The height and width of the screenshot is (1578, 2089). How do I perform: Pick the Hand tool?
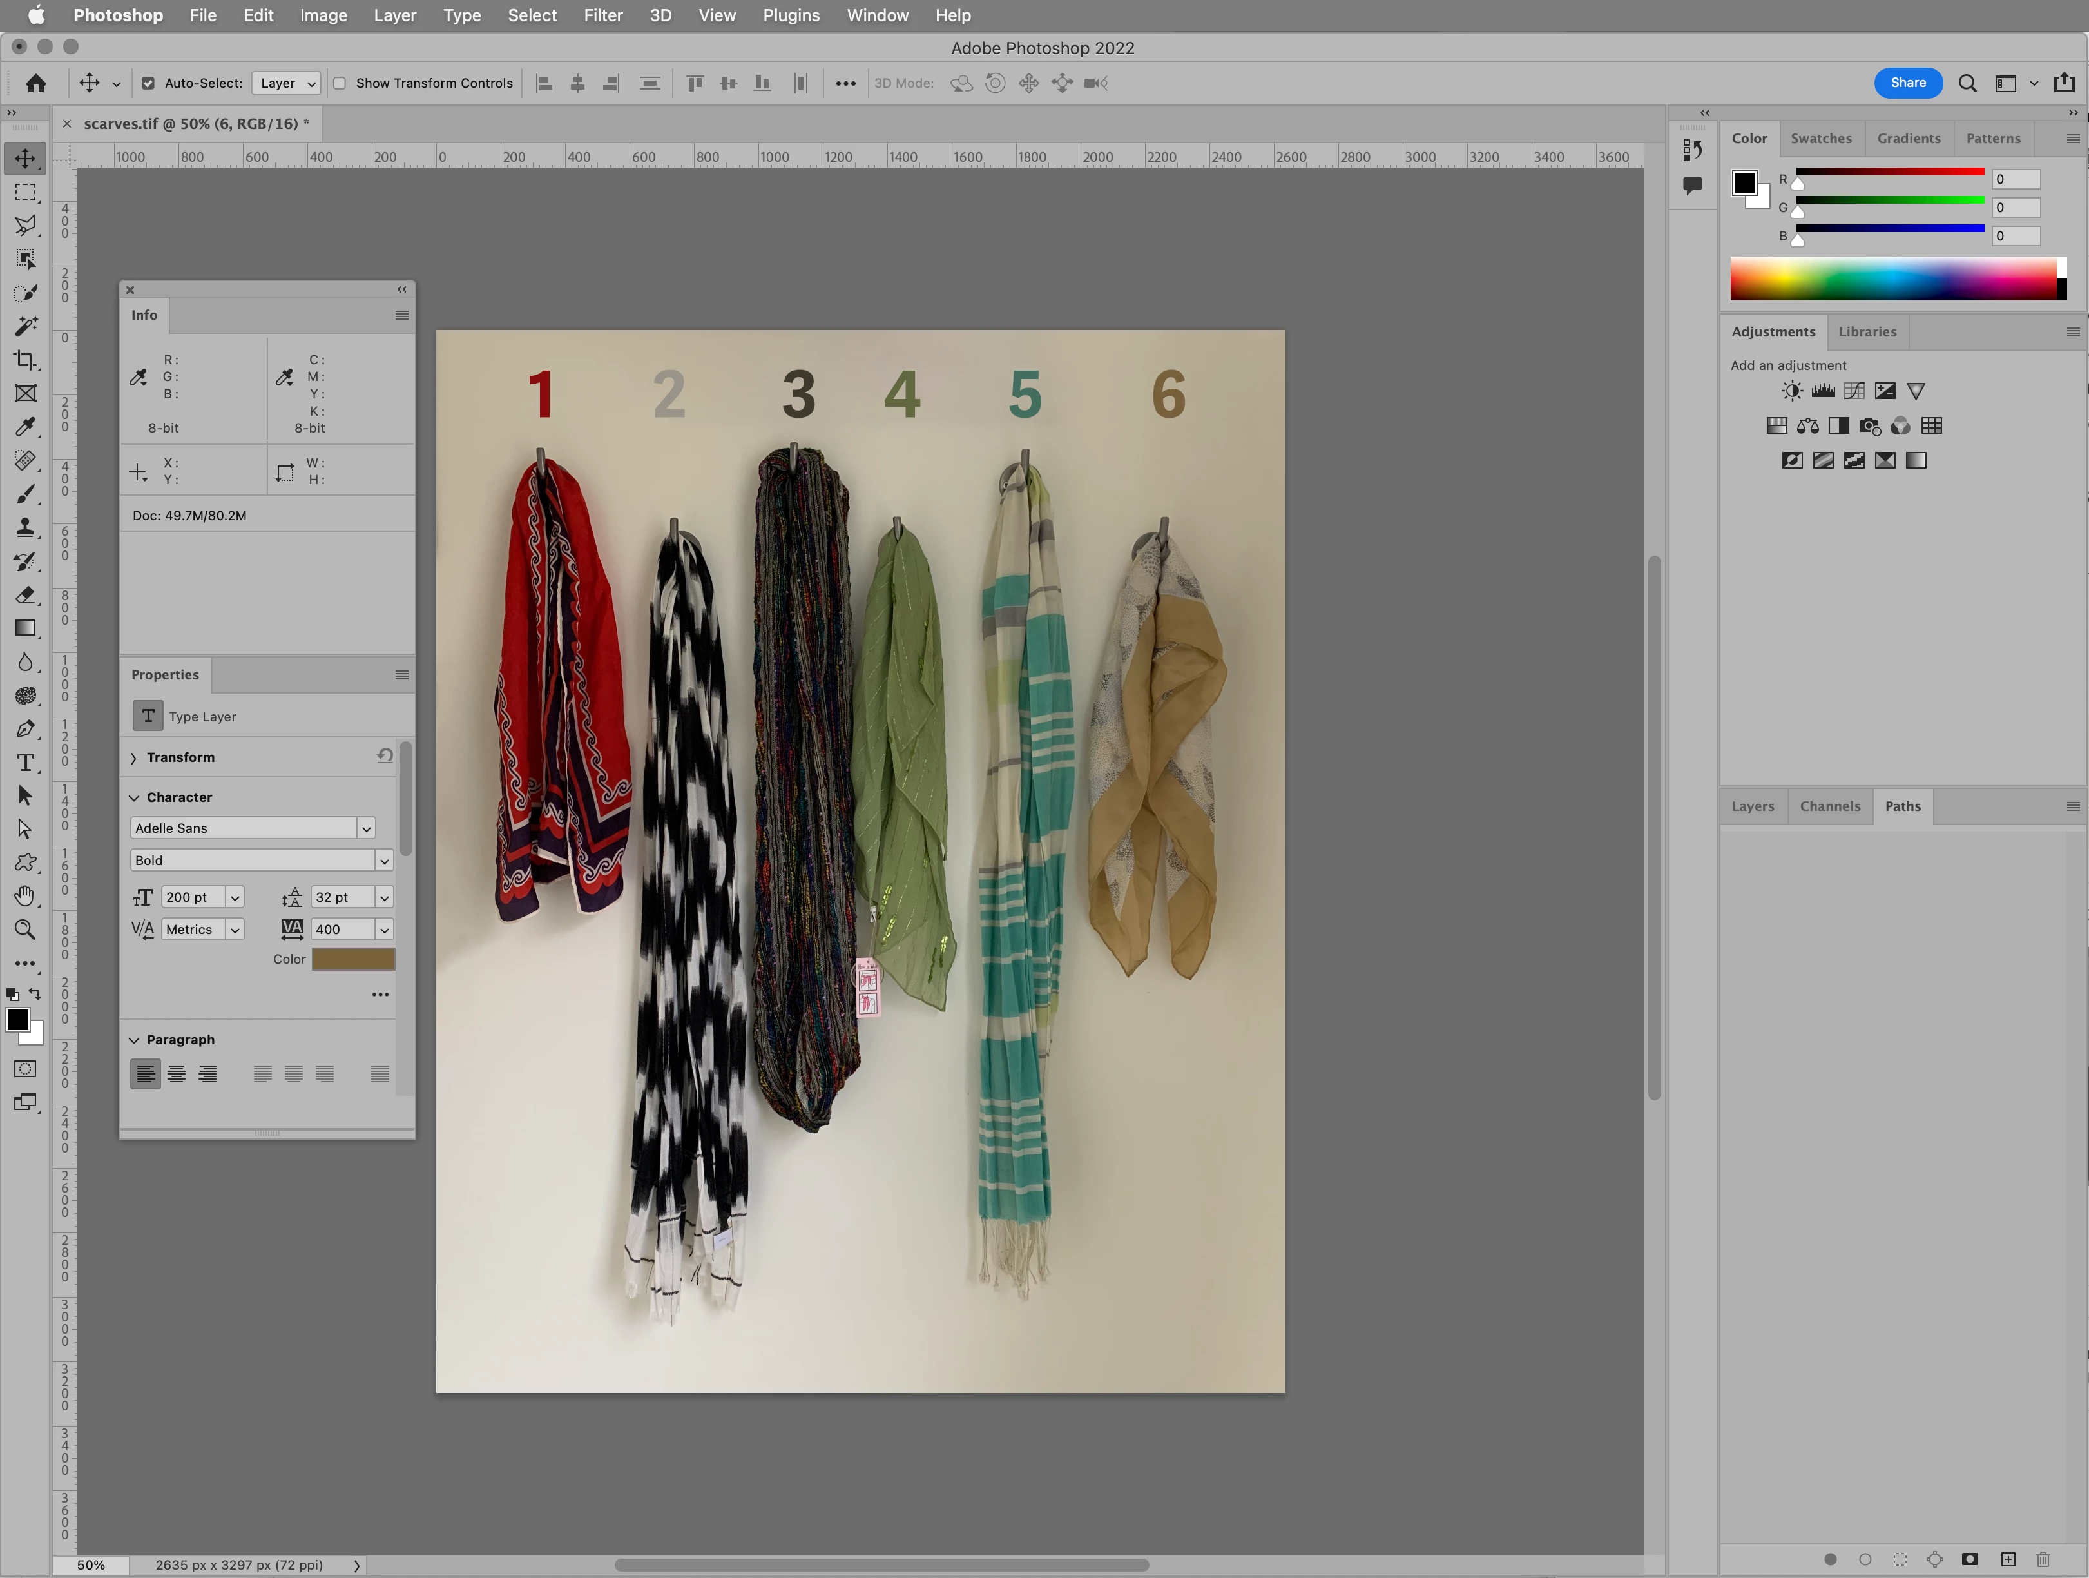coord(26,896)
